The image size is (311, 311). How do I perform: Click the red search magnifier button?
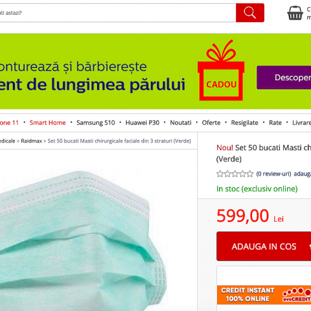[250, 13]
